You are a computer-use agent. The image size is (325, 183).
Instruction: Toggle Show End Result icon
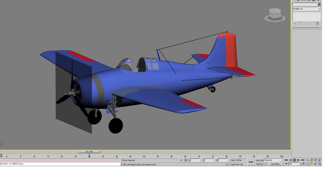pyautogui.click(x=301, y=24)
